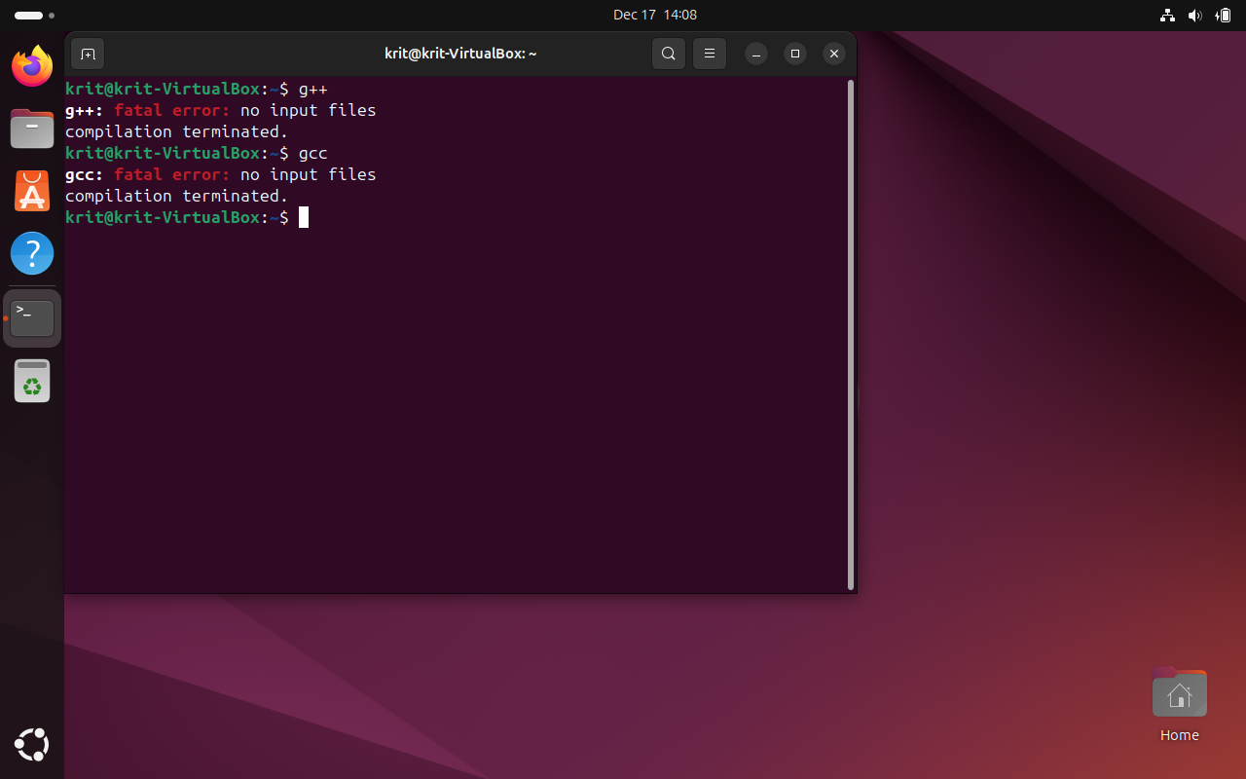The height and width of the screenshot is (779, 1246).
Task: Place cursor at the shell prompt
Action: [x=303, y=217]
